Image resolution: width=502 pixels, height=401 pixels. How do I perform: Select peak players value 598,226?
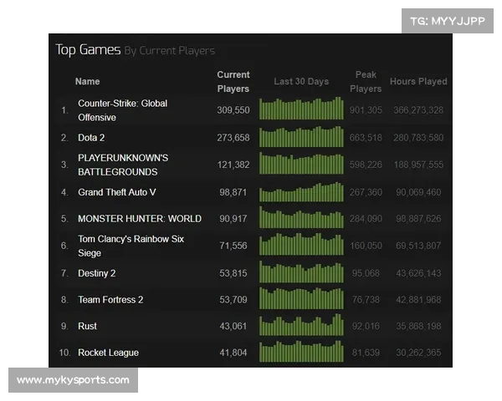tap(366, 165)
